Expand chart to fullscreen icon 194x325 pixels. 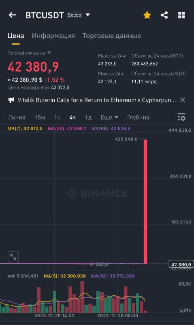tap(13, 257)
